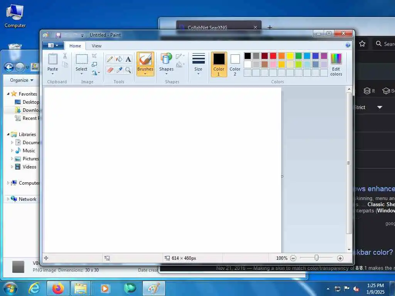This screenshot has width=395, height=296.
Task: Click the Paint vertical scrollbar up arrow
Action: (349, 89)
